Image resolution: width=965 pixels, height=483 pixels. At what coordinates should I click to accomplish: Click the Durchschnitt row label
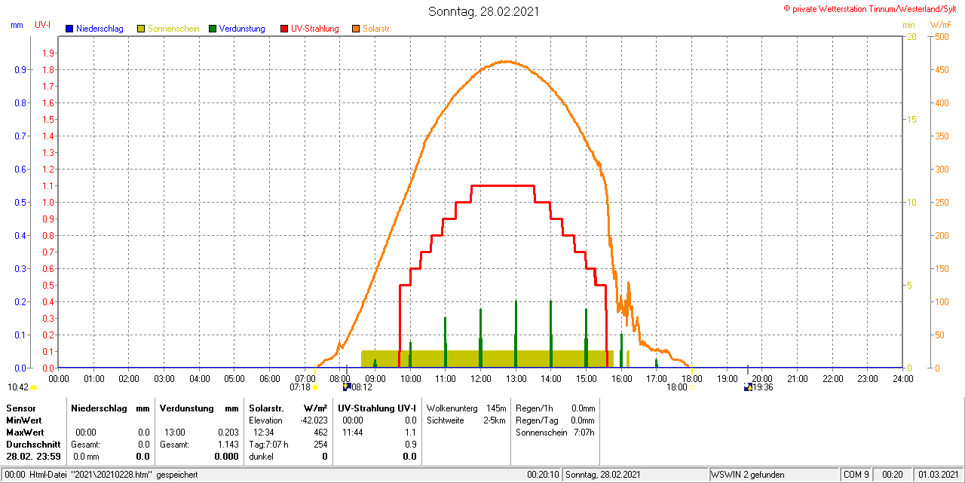33,445
